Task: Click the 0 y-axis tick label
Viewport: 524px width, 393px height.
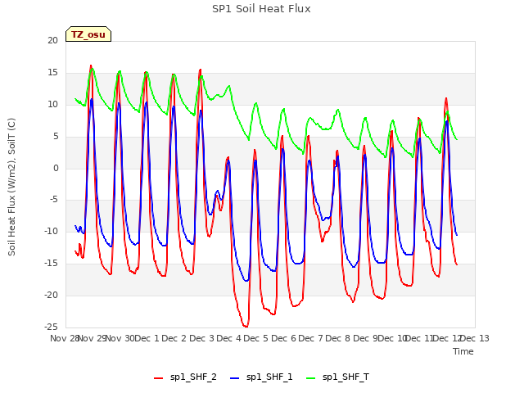Action: coord(56,168)
